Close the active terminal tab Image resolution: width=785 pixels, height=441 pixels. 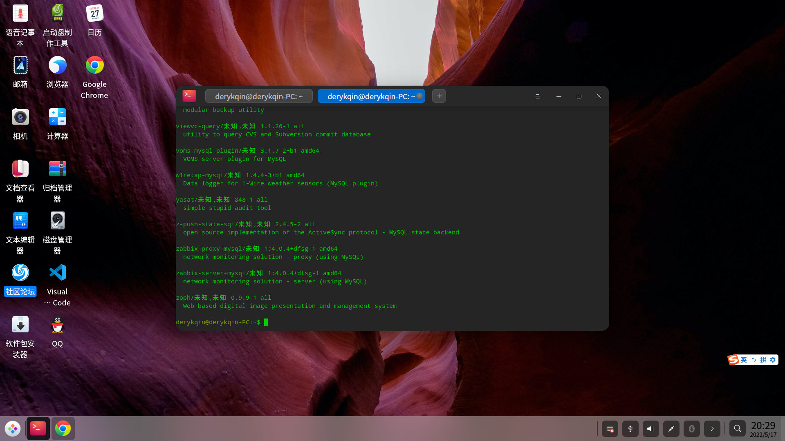[x=419, y=96]
